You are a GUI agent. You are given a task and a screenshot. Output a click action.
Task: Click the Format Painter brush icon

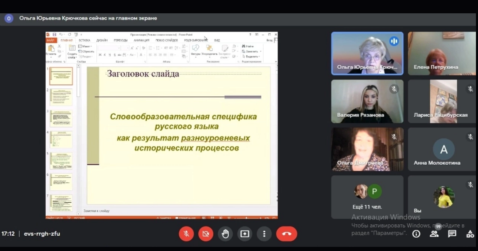click(59, 57)
